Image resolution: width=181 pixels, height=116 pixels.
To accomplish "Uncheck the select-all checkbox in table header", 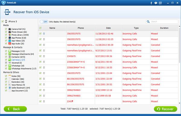I will [40, 28].
